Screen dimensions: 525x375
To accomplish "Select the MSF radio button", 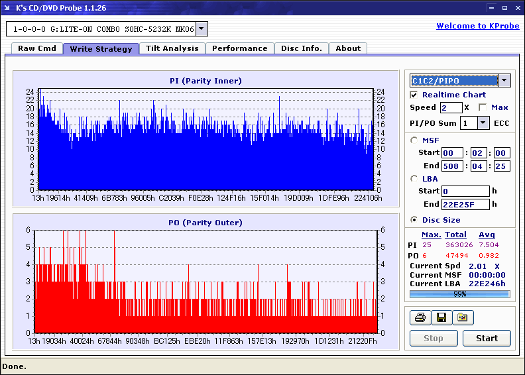I will pyautogui.click(x=414, y=140).
